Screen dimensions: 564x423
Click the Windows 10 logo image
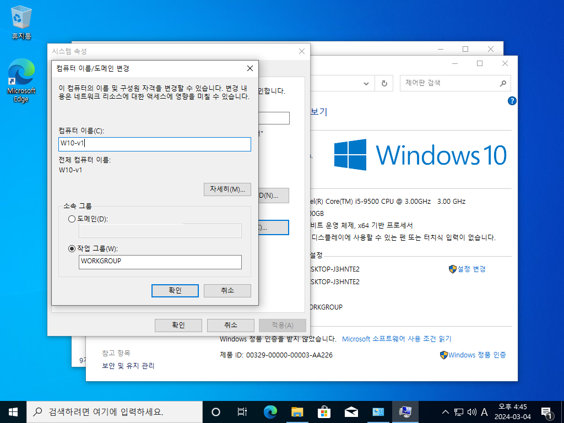click(420, 155)
